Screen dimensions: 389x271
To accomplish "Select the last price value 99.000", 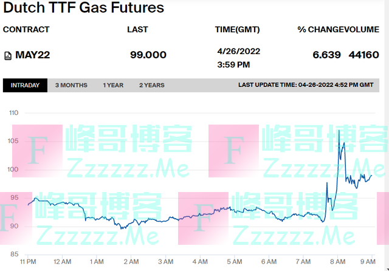I will pyautogui.click(x=148, y=55).
